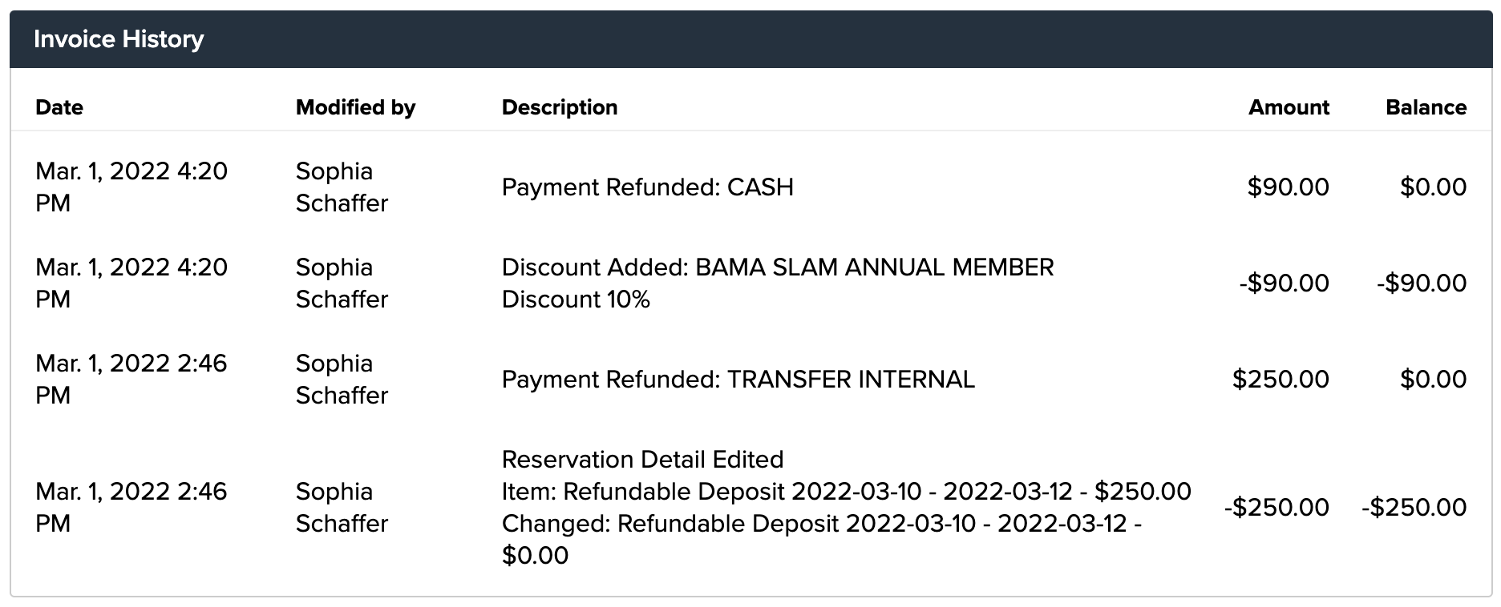Open the Payment Refunded: TRANSFER INTERNAL entry
Viewport: 1501px width, 607px height.
coord(738,380)
